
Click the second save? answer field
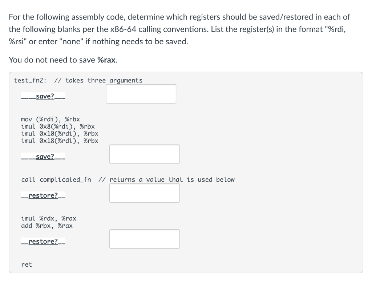pos(144,154)
